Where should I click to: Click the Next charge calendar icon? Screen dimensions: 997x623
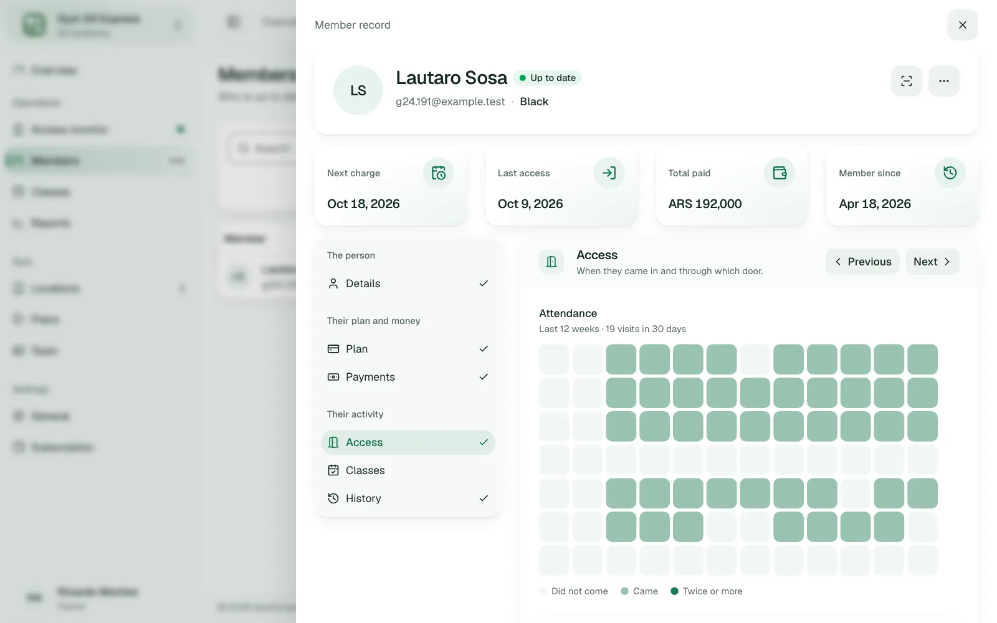[439, 173]
